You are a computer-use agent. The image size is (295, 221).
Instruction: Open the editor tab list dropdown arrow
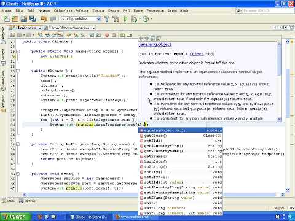pyautogui.click(x=286, y=28)
